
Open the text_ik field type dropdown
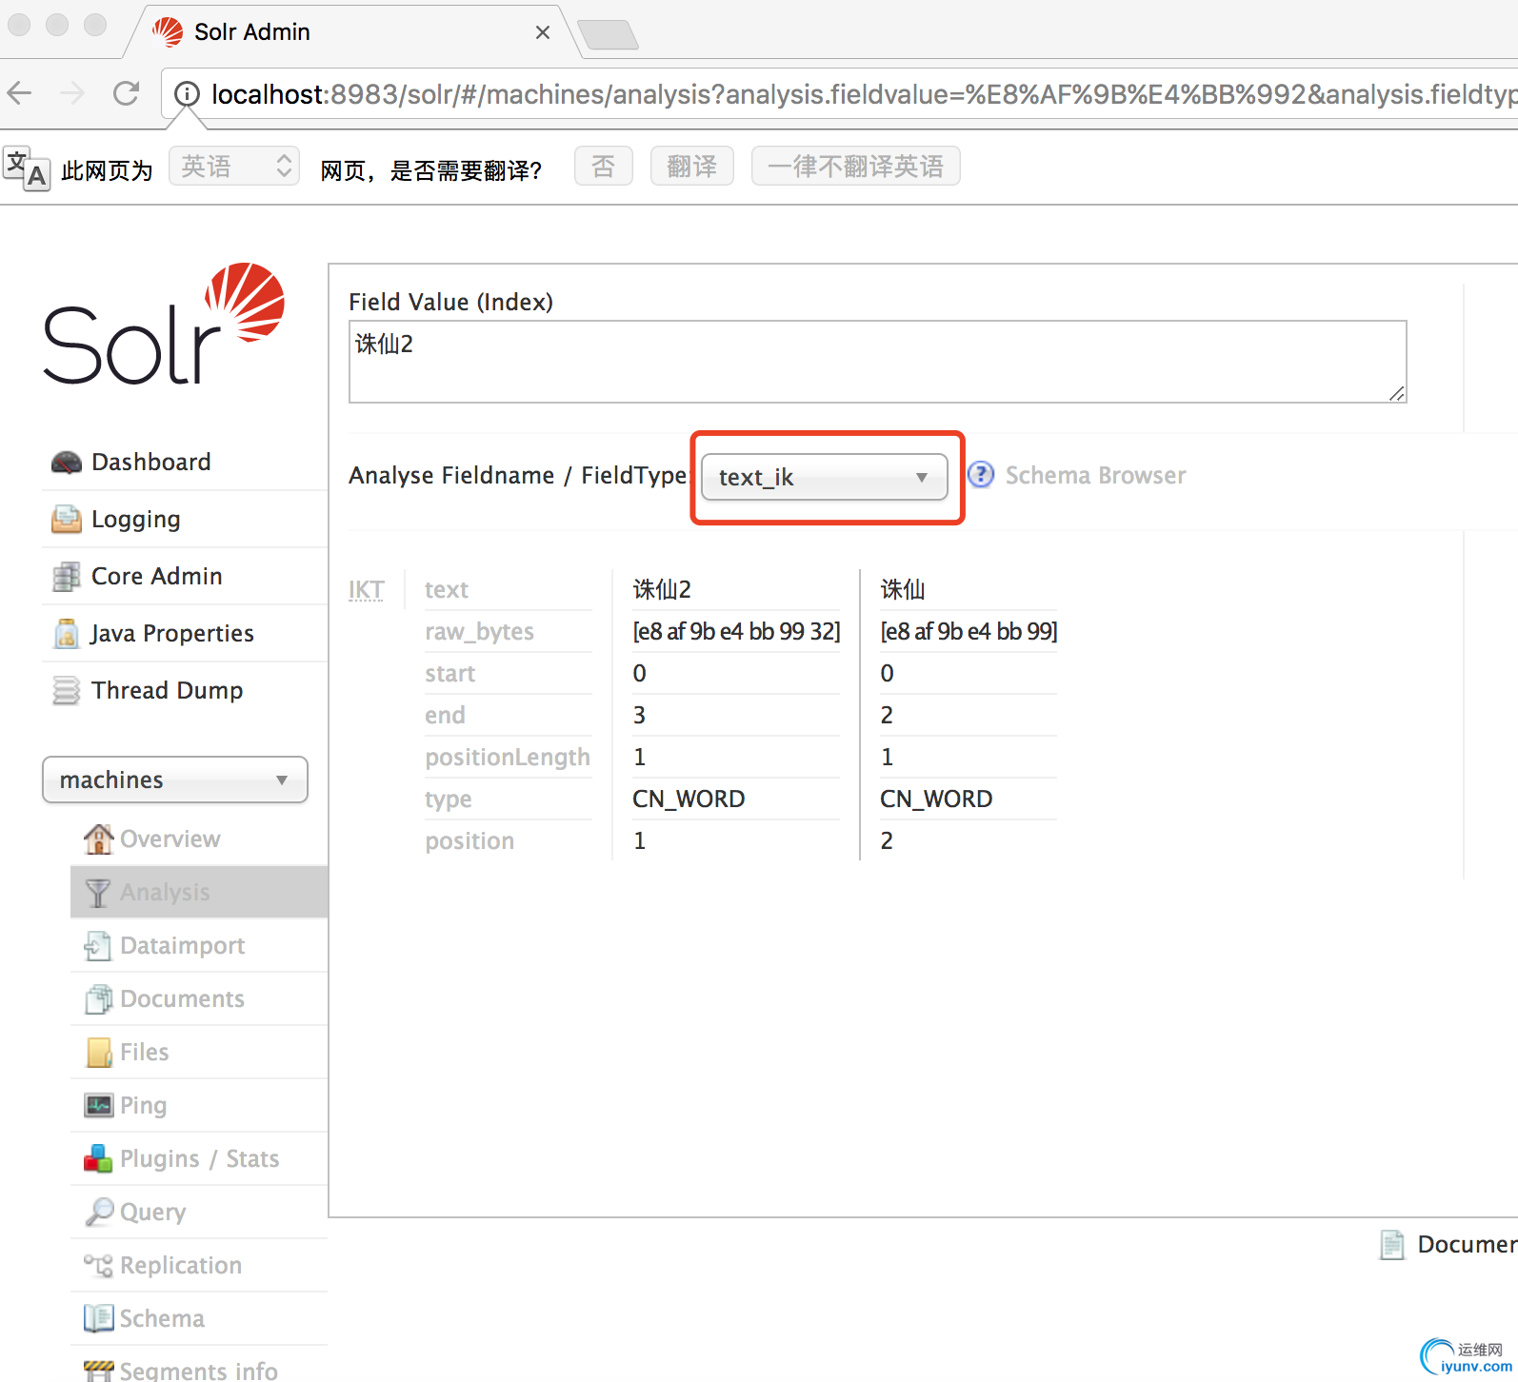(x=824, y=477)
